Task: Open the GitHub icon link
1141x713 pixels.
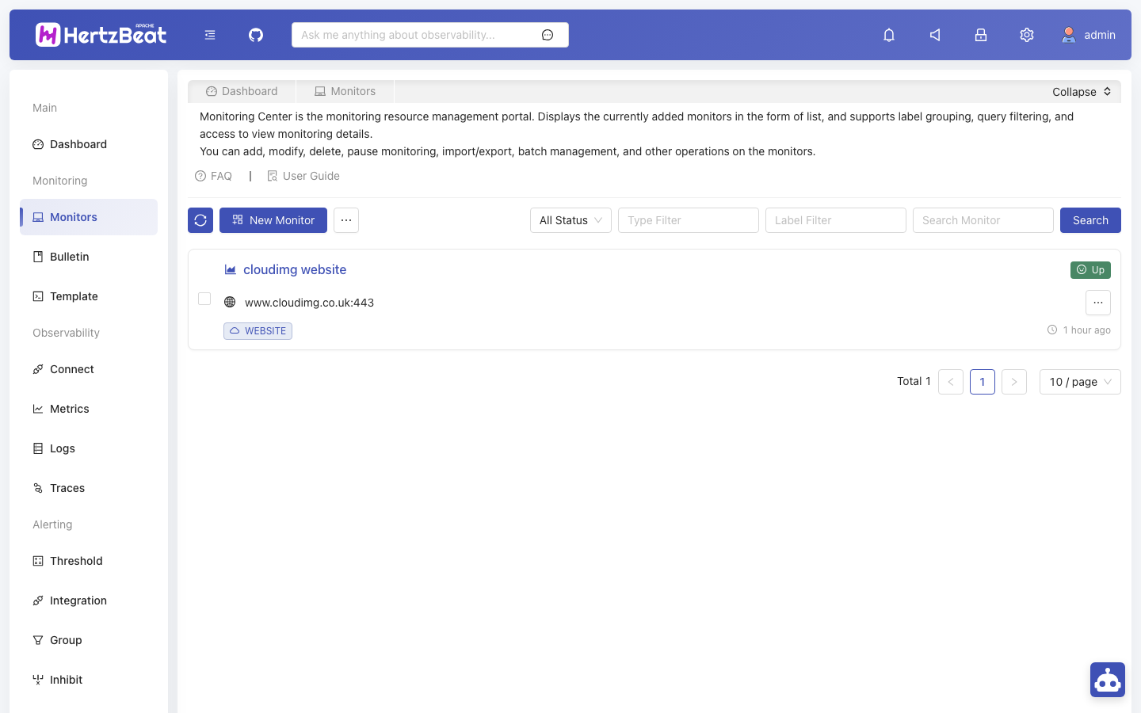Action: coord(256,35)
